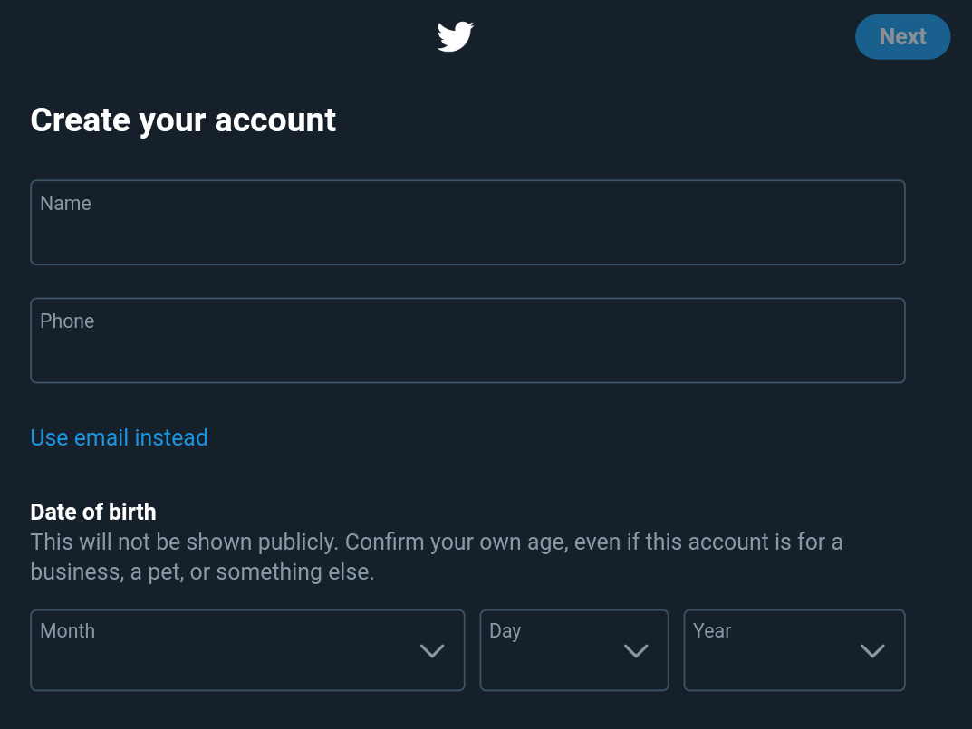
Task: Click the Day chevron arrow
Action: [x=636, y=651]
